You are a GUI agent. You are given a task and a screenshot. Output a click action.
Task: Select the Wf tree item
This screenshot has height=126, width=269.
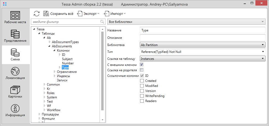(x=49, y=106)
